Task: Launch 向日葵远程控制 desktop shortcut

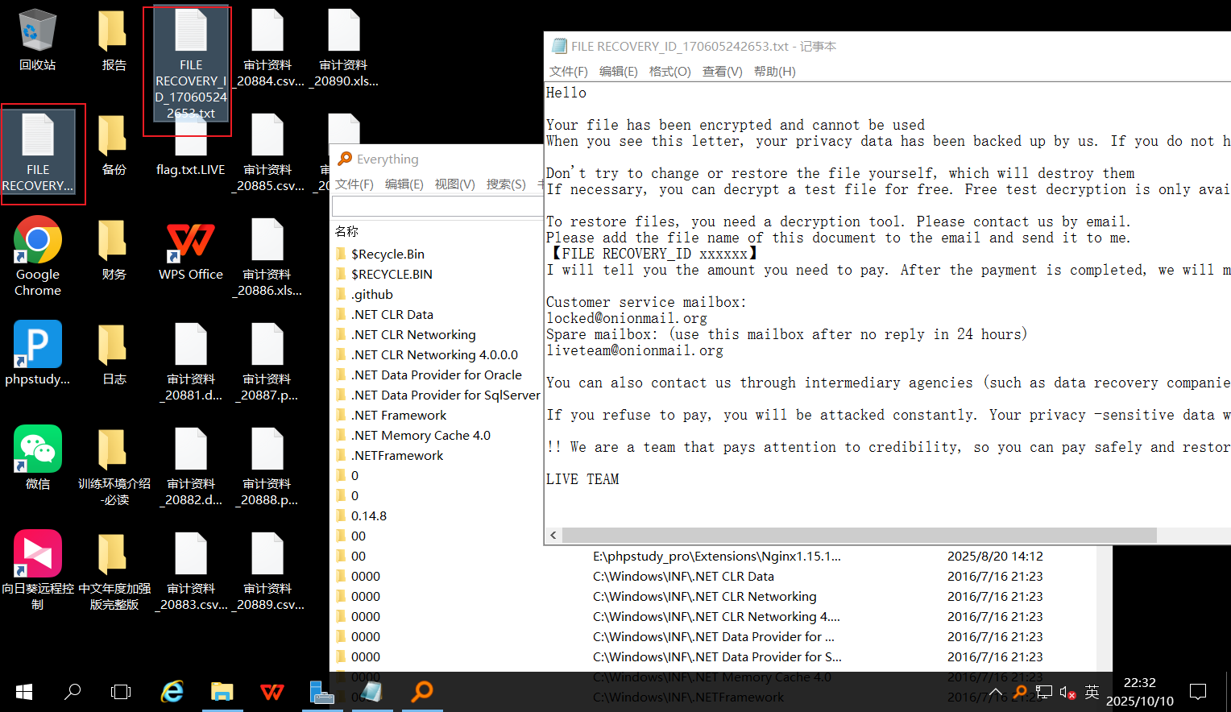Action: (x=38, y=570)
